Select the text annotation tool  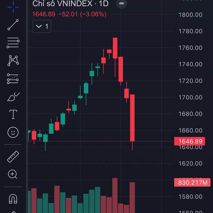tap(13, 114)
